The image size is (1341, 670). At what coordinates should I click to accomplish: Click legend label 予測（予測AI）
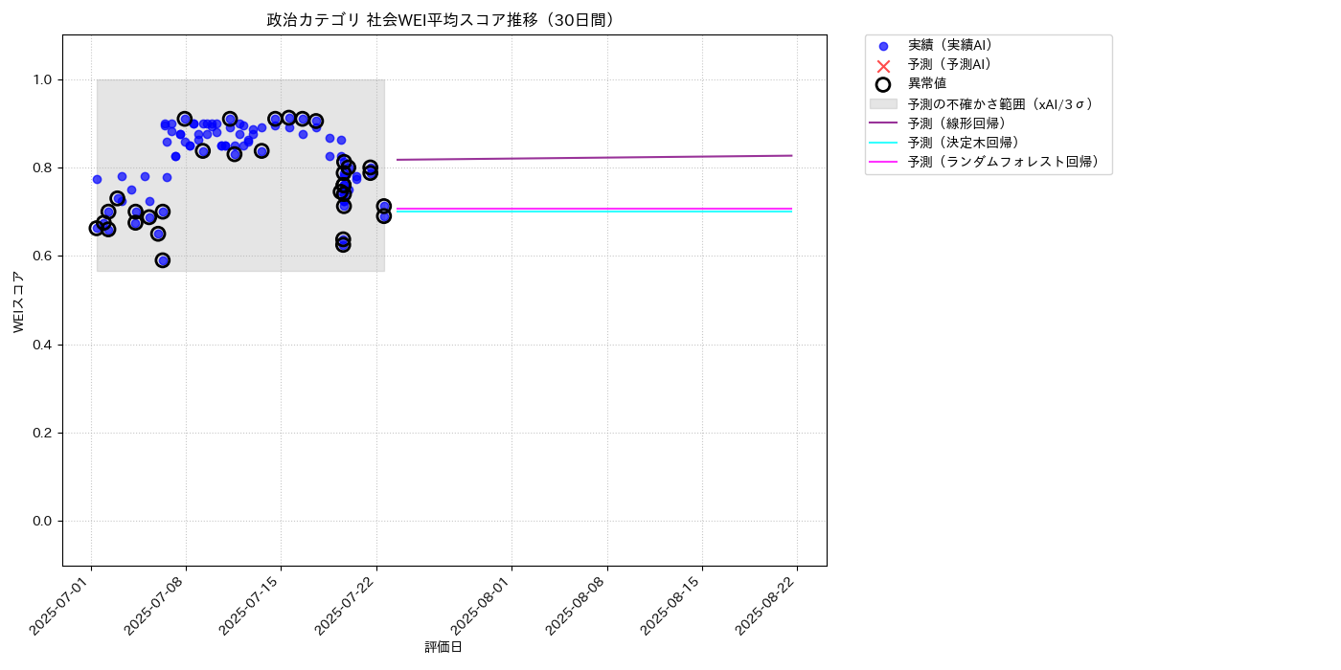pos(949,64)
